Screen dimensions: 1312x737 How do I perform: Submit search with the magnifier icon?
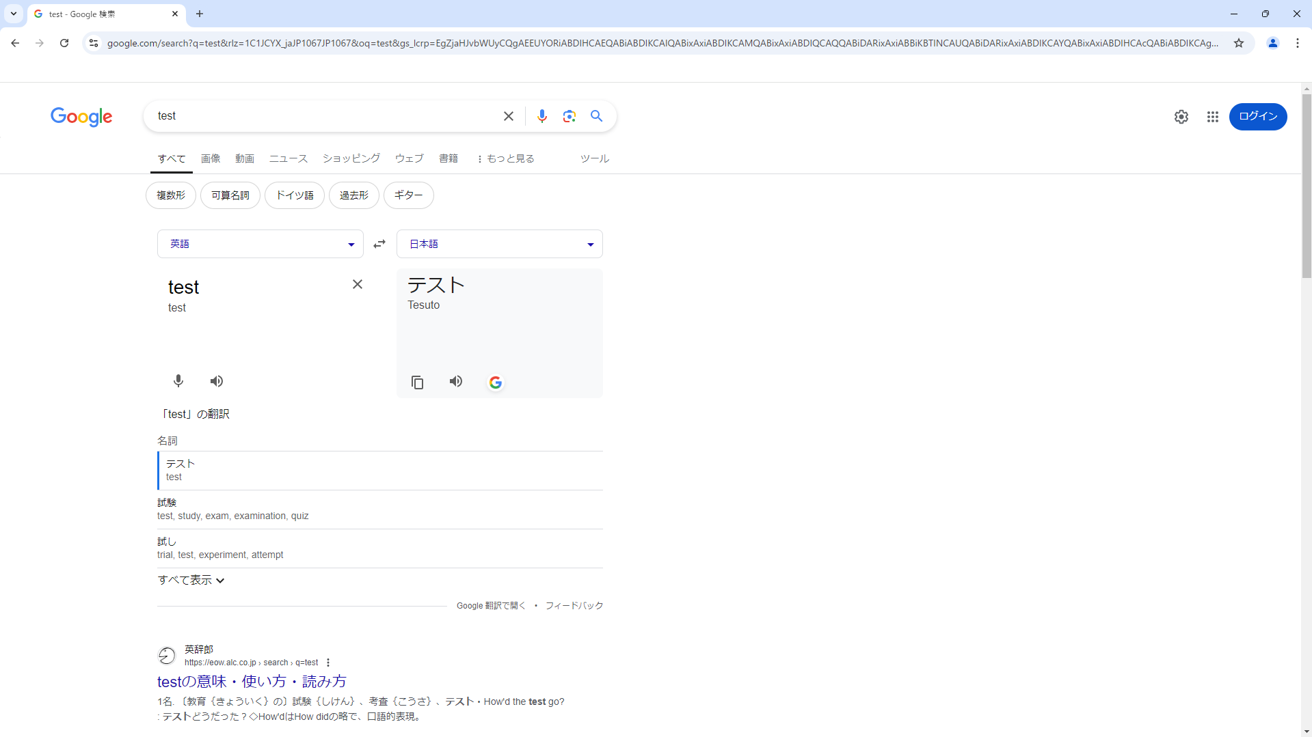pyautogui.click(x=597, y=116)
